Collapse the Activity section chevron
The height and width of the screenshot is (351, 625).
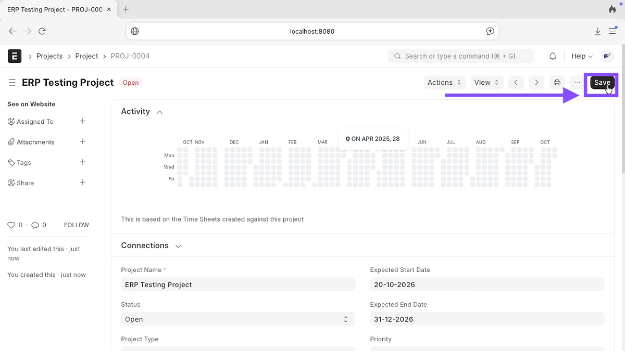[159, 111]
